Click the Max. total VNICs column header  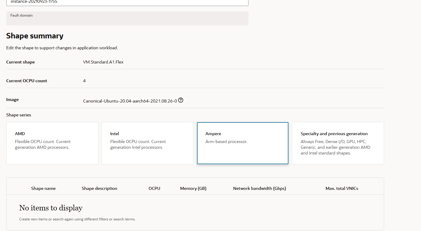[x=342, y=188]
